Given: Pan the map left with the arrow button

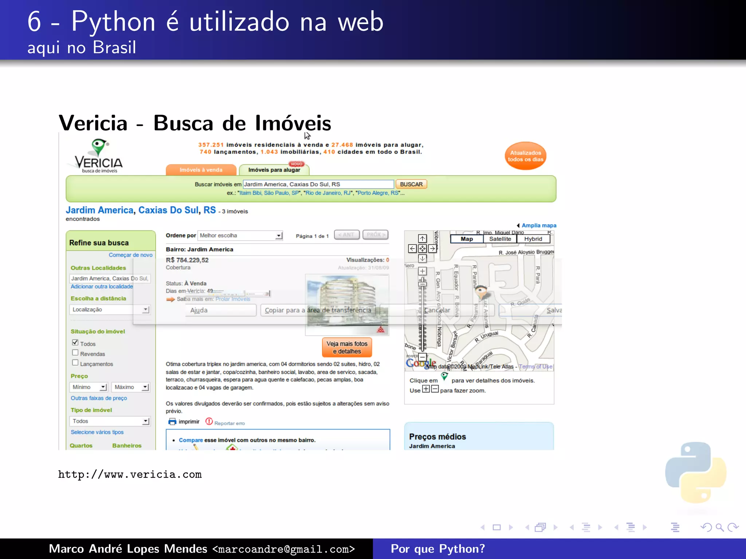Looking at the screenshot, I should point(412,249).
